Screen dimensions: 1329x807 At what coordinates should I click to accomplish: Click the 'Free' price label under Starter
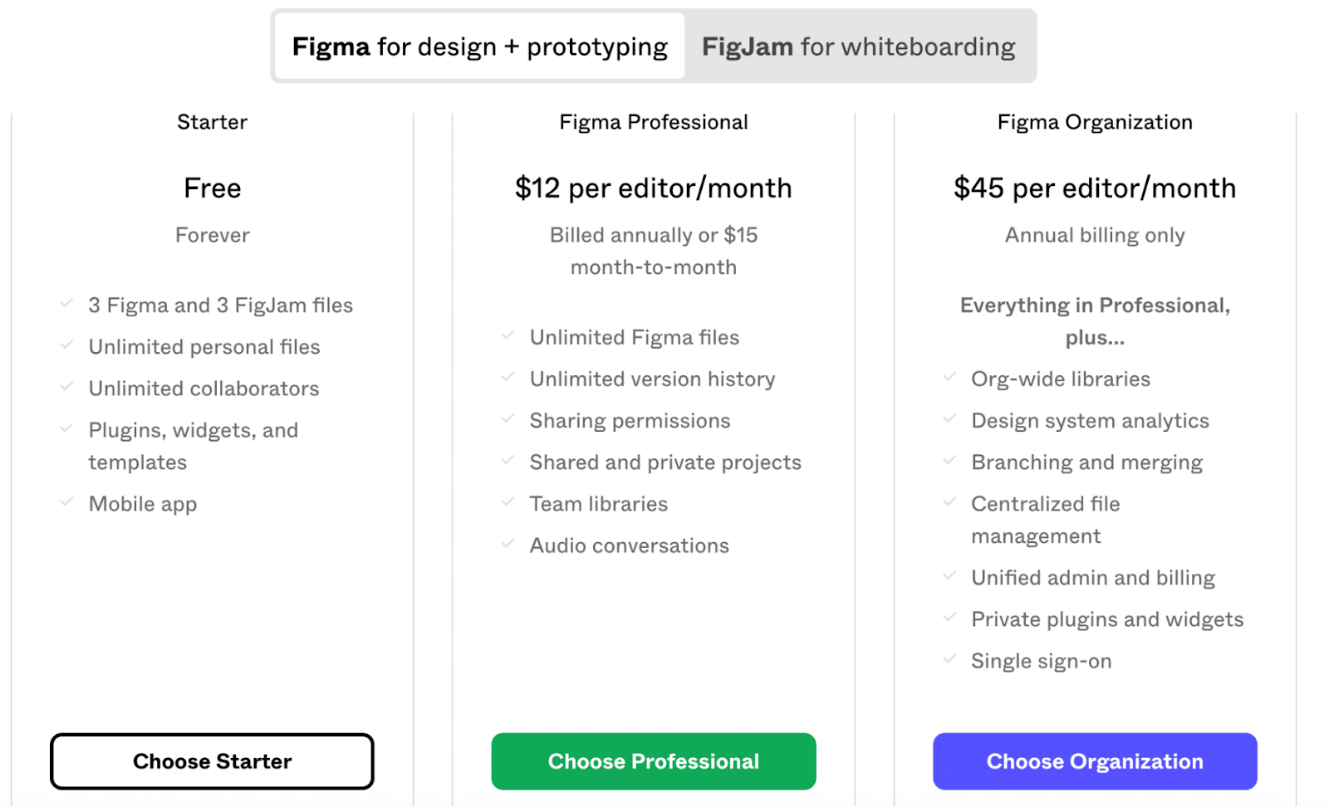(x=212, y=188)
